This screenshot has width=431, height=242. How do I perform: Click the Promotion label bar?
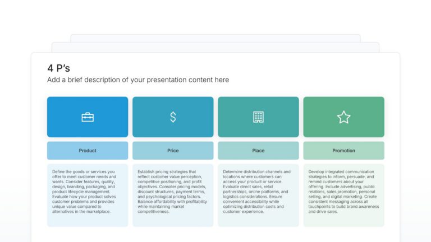343,151
